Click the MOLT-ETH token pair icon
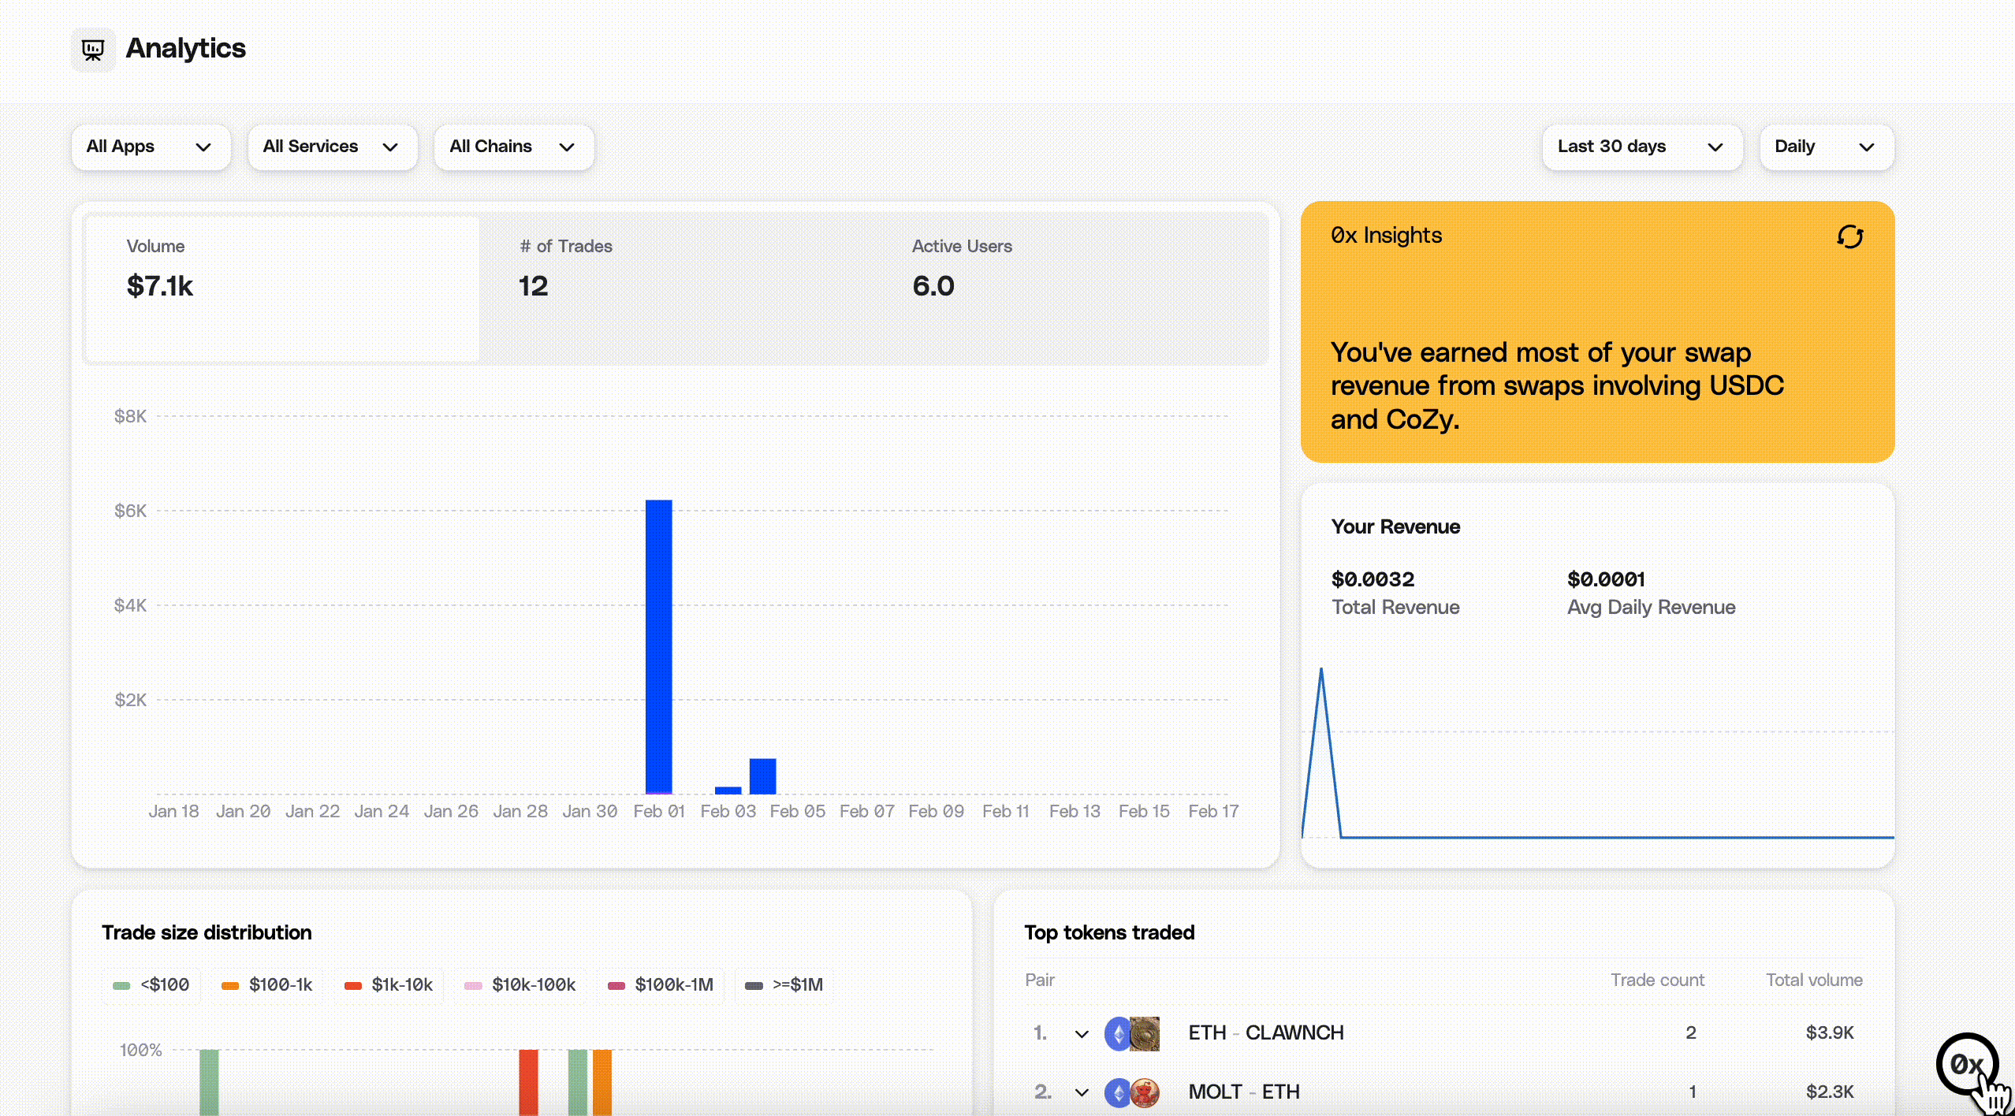The width and height of the screenshot is (2015, 1116). click(x=1132, y=1092)
